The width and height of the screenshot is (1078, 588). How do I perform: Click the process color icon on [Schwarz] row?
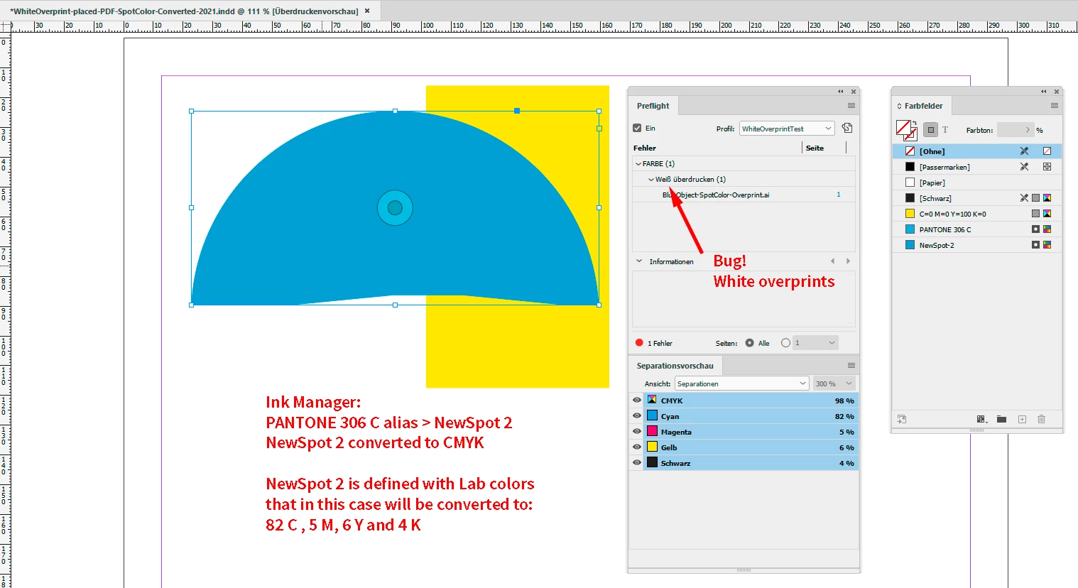click(1035, 198)
